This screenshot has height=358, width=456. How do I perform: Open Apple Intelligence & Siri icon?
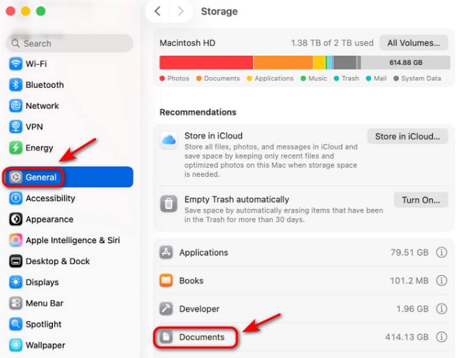[15, 240]
